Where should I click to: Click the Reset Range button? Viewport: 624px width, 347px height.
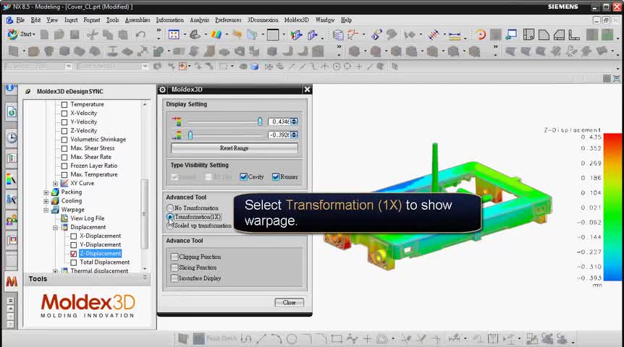click(x=234, y=148)
